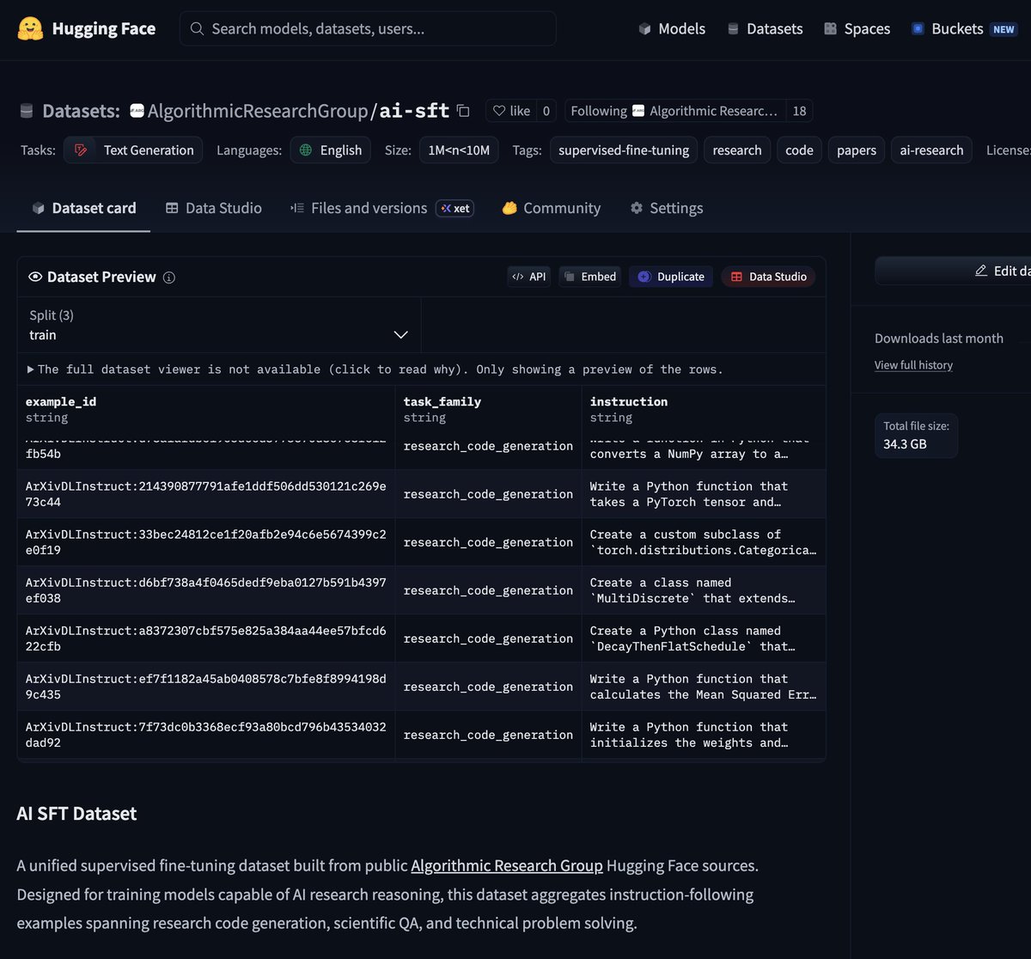Click the English language tag
The image size is (1031, 959).
pyautogui.click(x=331, y=150)
